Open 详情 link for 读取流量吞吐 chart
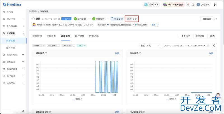This screenshot has width=224, height=114. [x=117, y=112]
